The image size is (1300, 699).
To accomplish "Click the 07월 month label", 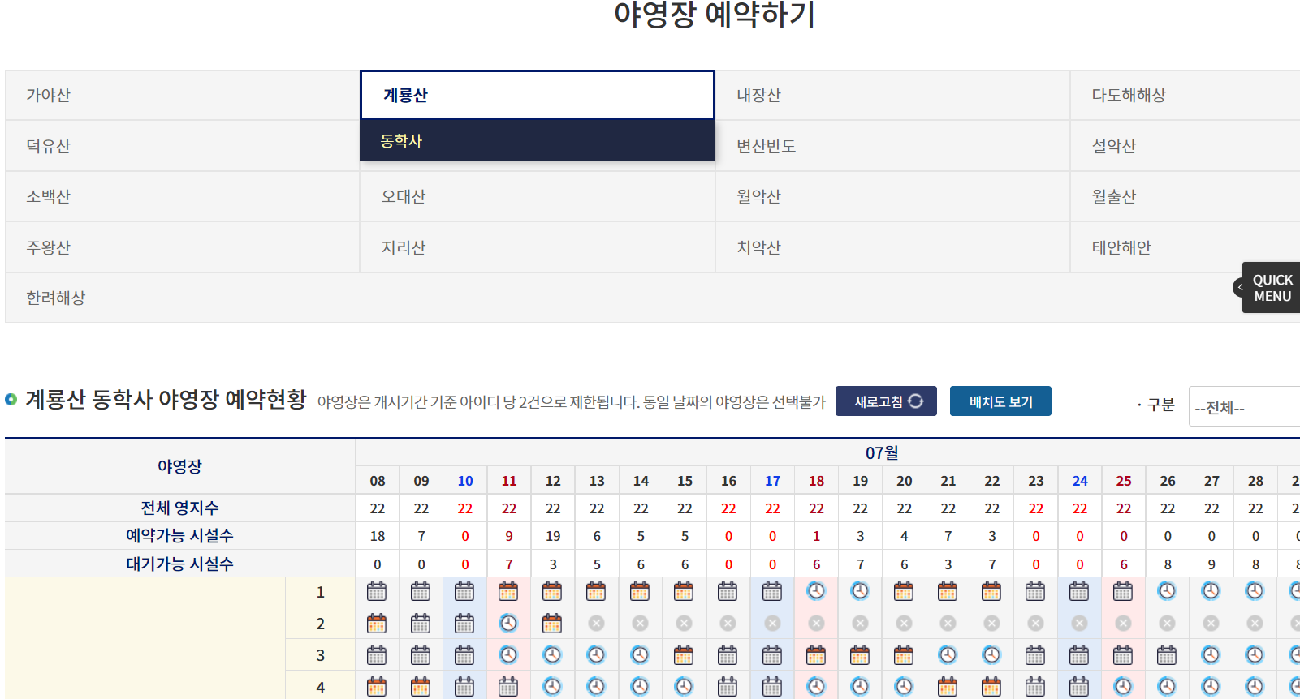I will pos(882,452).
